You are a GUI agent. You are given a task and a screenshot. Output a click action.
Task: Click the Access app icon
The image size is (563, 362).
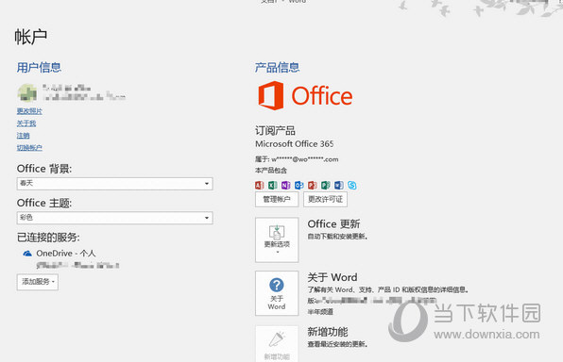coord(259,185)
